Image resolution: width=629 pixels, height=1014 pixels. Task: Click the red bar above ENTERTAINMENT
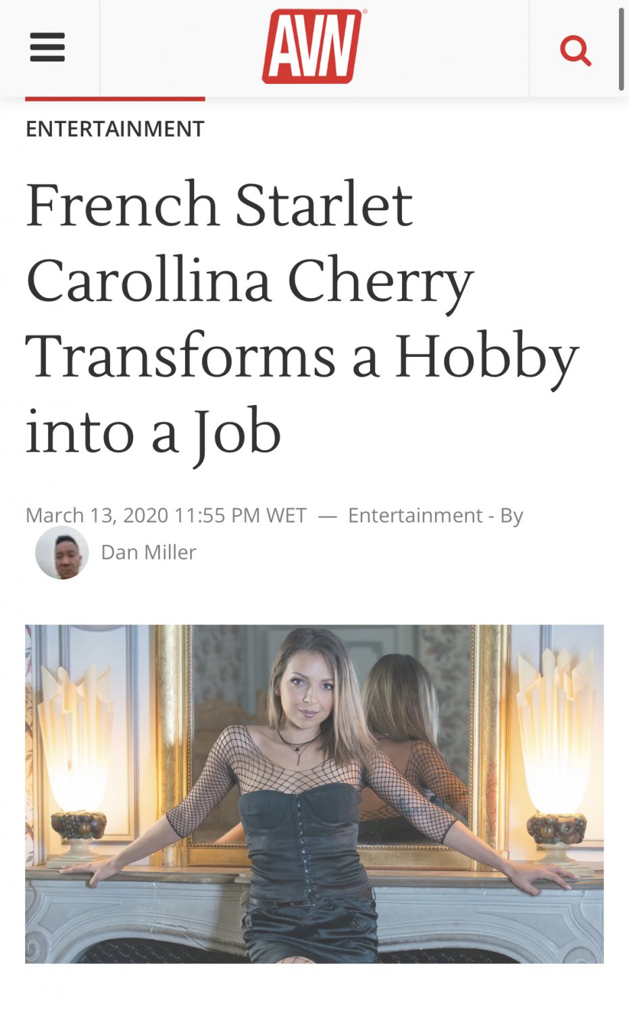pos(115,99)
